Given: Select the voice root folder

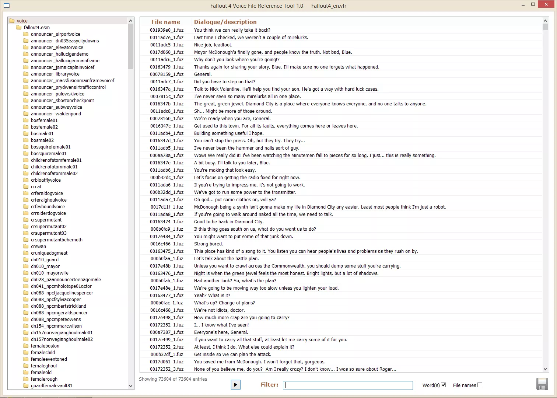Looking at the screenshot, I should click(x=22, y=21).
